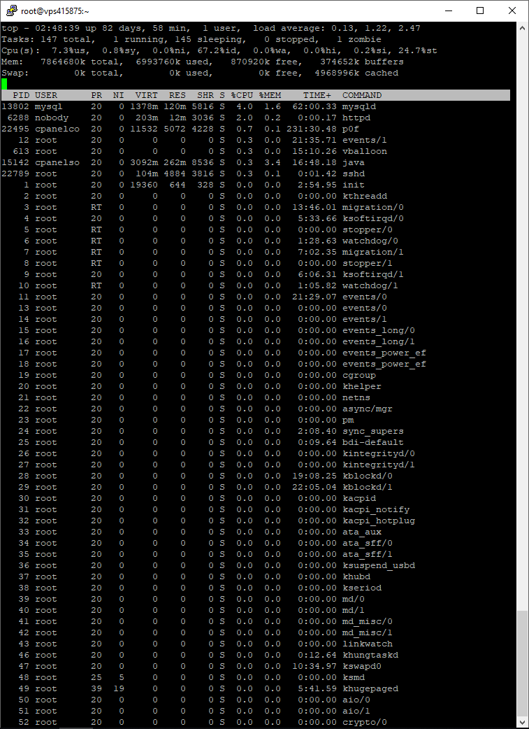The height and width of the screenshot is (729, 529).
Task: Maximize the PuTTY window
Action: click(480, 10)
